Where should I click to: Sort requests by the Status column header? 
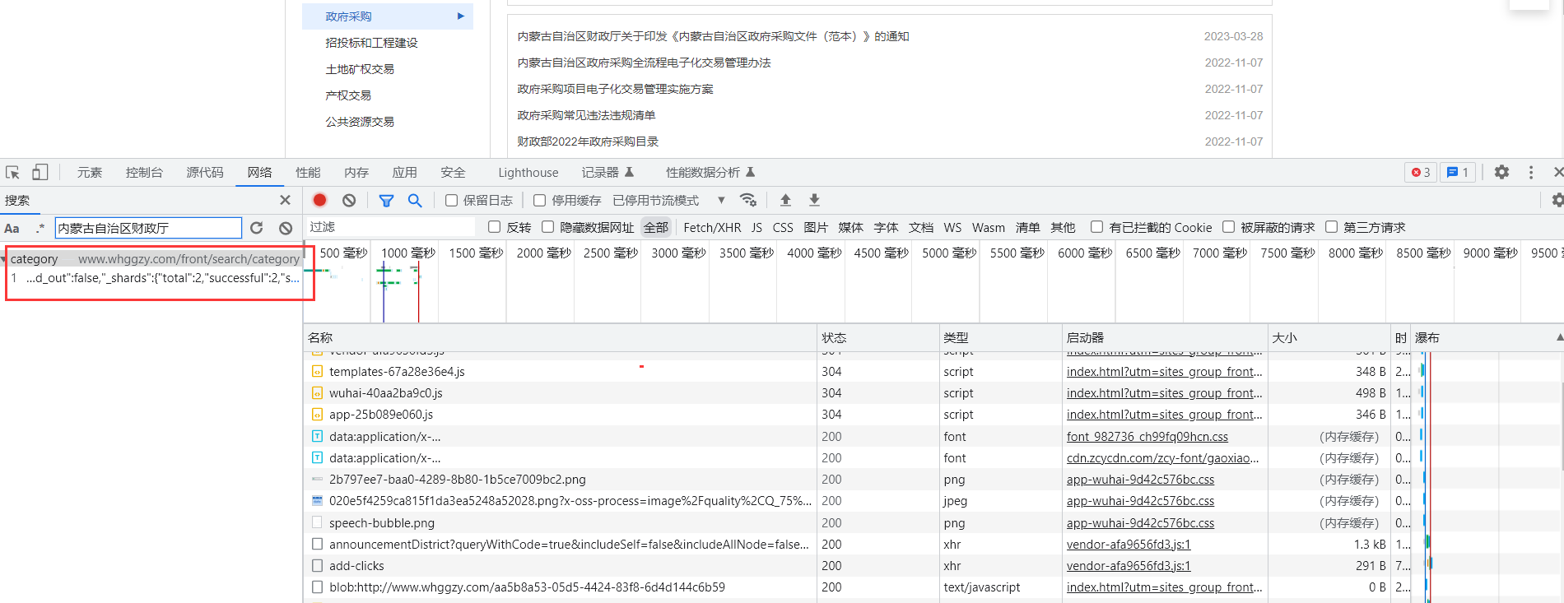coord(878,338)
